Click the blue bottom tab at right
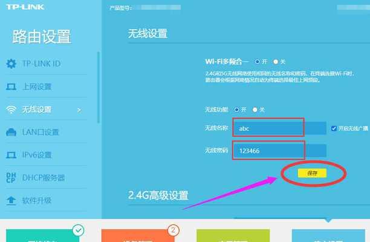Image resolution: width=370 pixels, height=242 pixels. tap(328, 235)
